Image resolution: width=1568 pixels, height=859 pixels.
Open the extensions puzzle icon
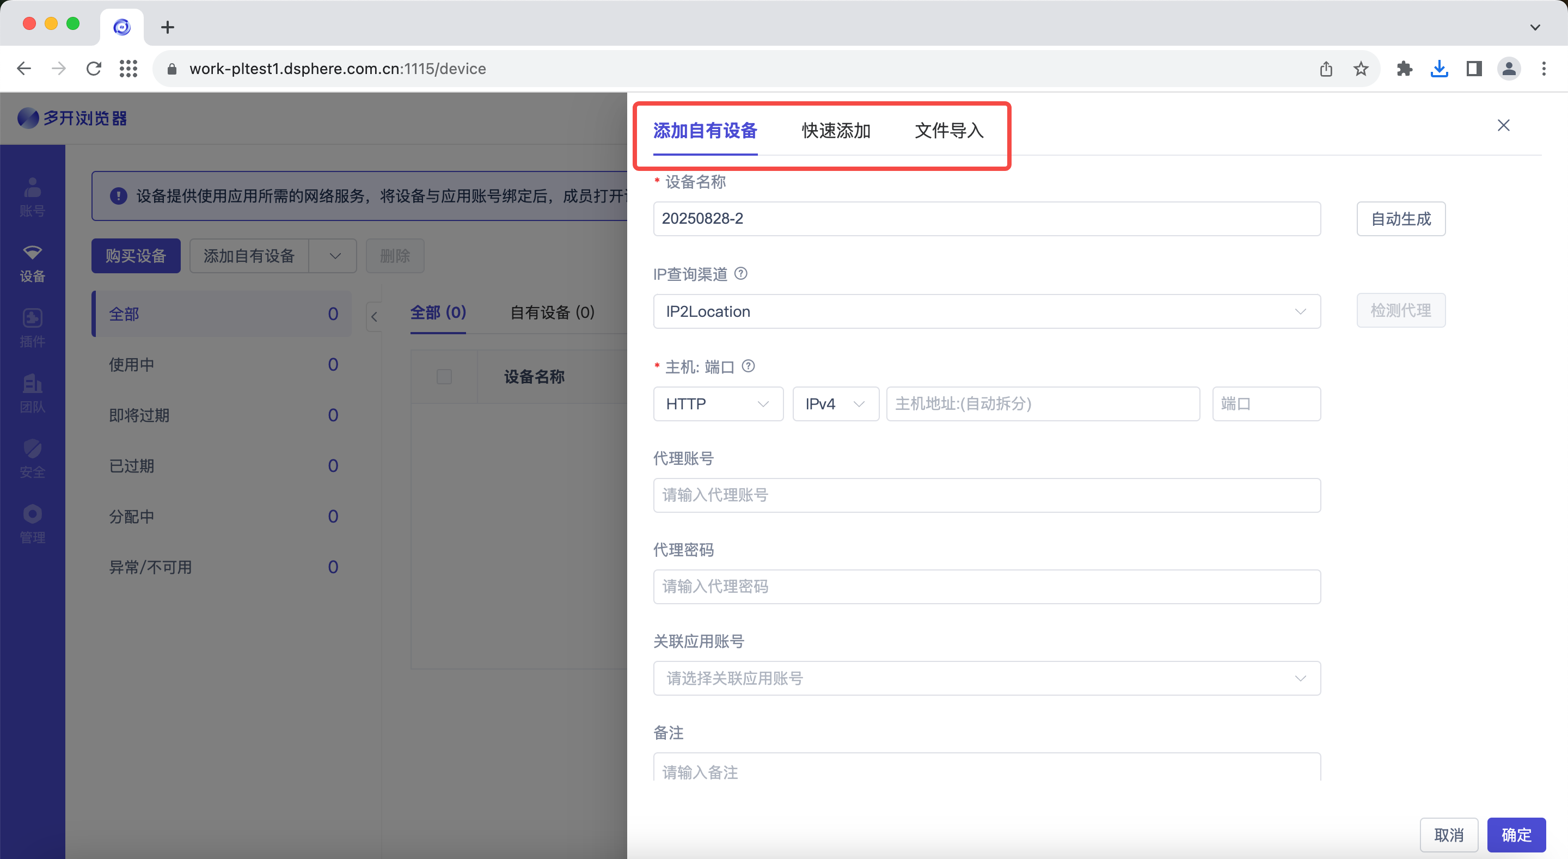point(1405,69)
